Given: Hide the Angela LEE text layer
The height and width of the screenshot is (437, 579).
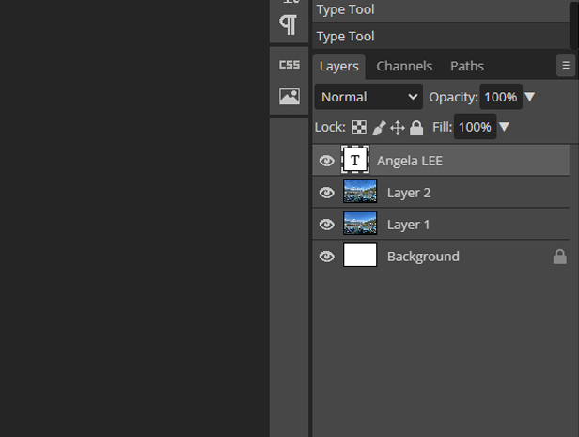Looking at the screenshot, I should pyautogui.click(x=326, y=161).
